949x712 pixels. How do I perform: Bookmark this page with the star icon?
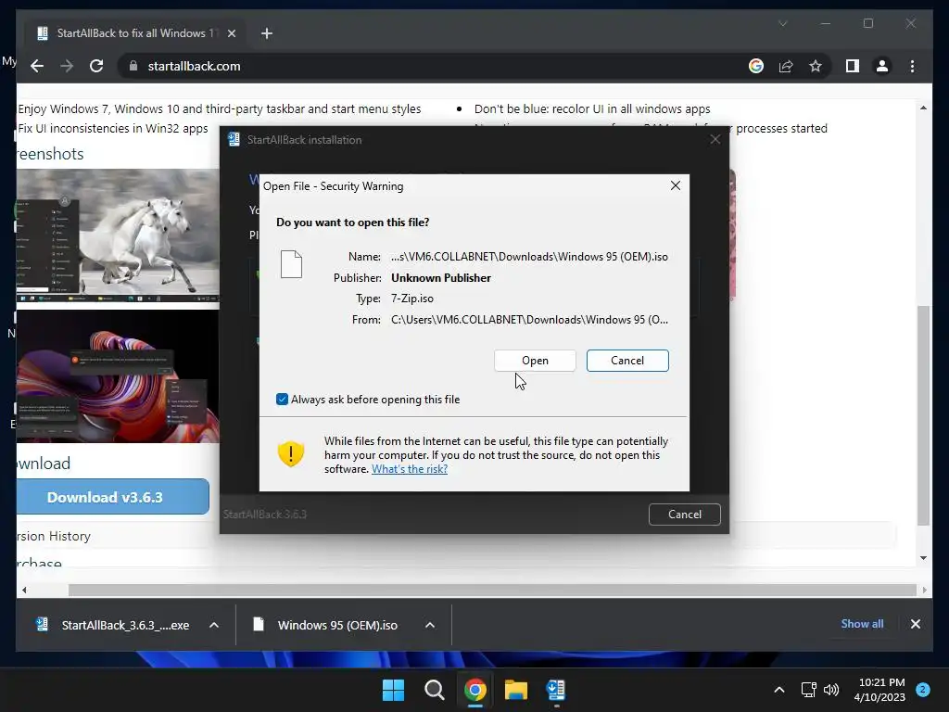coord(816,66)
